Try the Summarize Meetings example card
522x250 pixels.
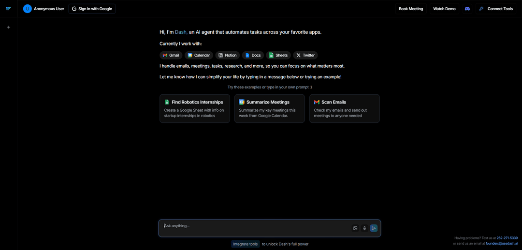click(270, 108)
